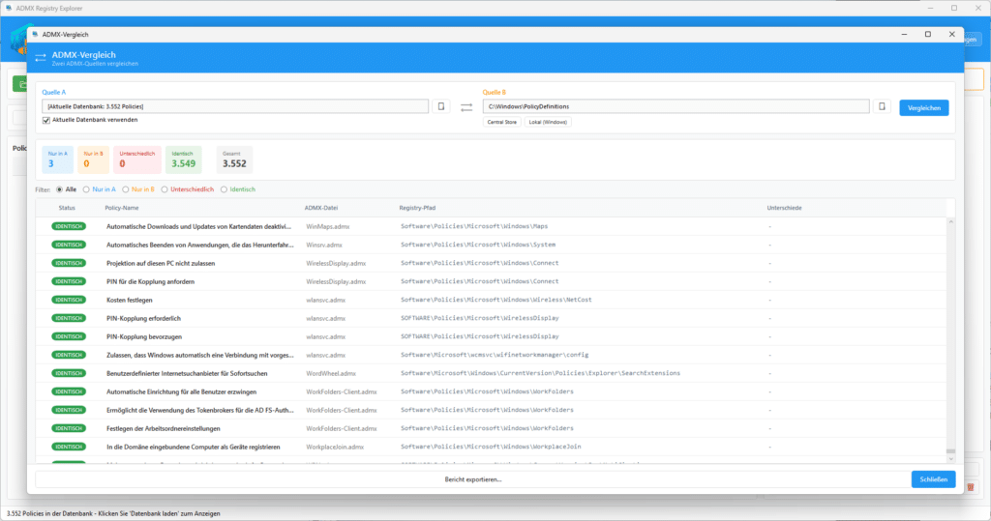
Task: Select row 'In die Domäne eingebundene Computer'
Action: point(491,447)
